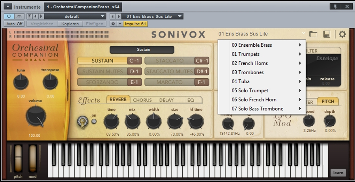Select the STACCATO MUTES articulation

tap(170, 72)
